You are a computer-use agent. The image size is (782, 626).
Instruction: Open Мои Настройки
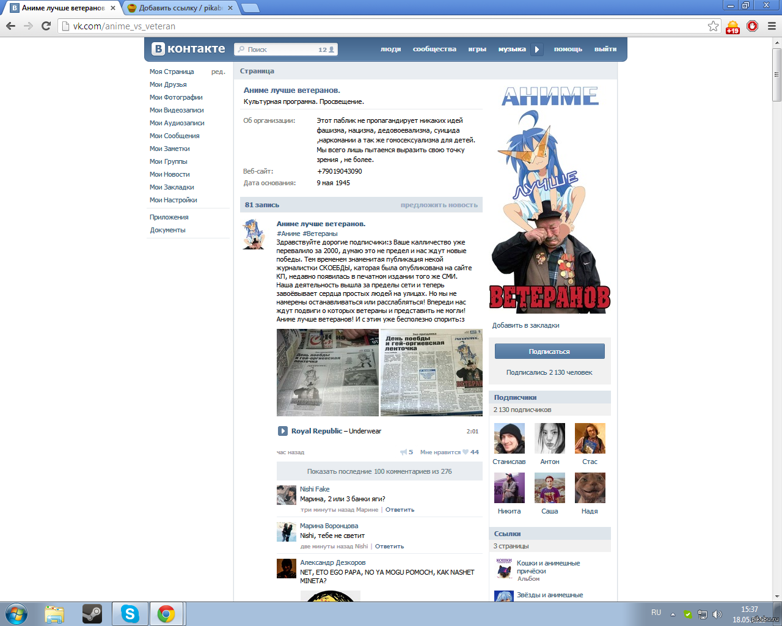pos(174,200)
